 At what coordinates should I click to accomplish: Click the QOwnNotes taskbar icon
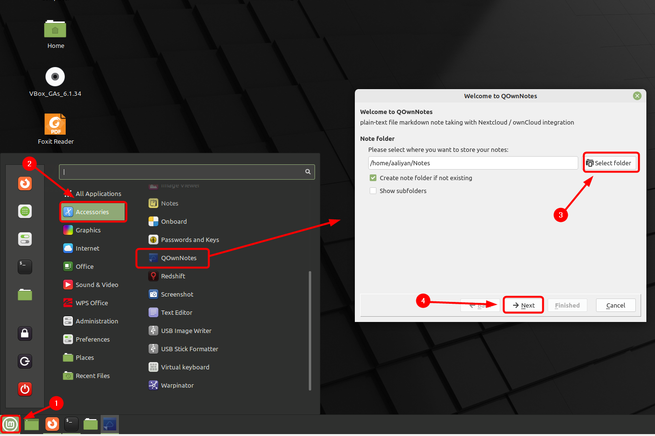110,424
